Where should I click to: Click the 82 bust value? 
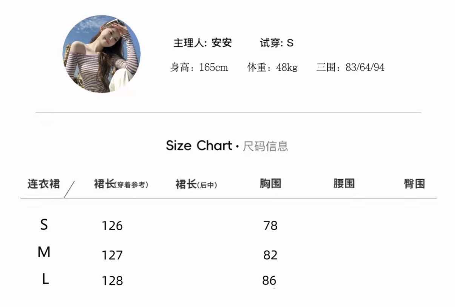(x=271, y=255)
